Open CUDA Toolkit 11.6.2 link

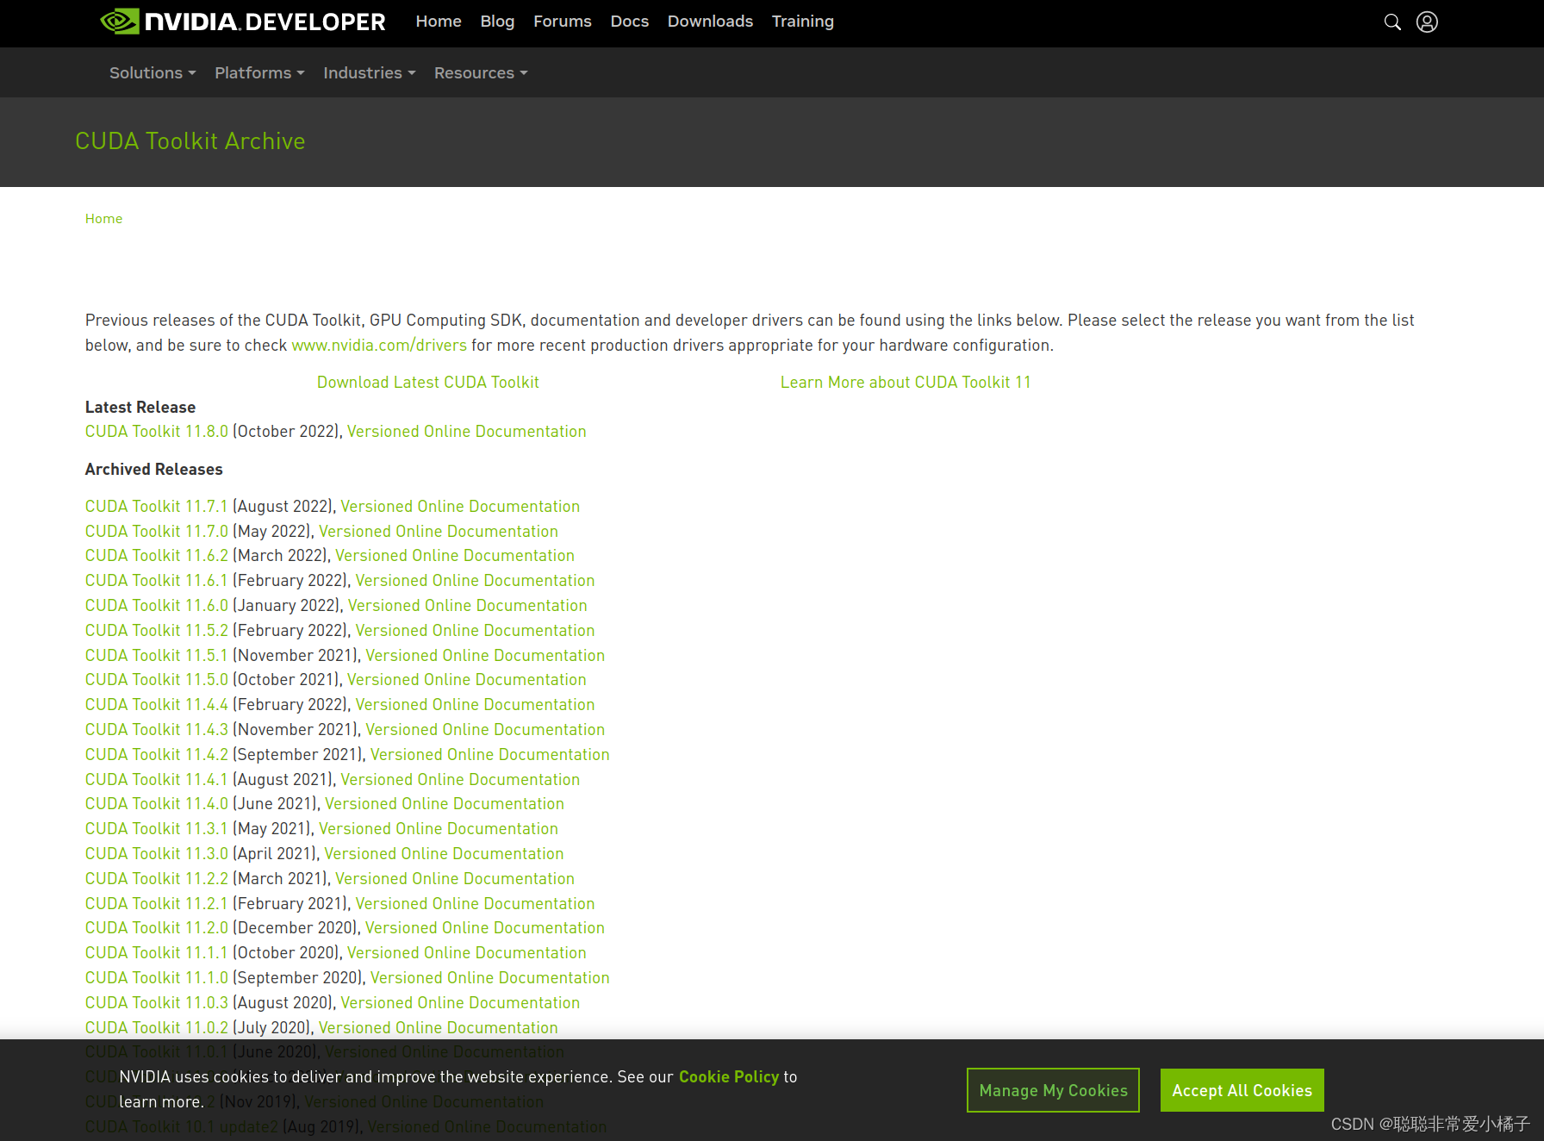tap(157, 555)
